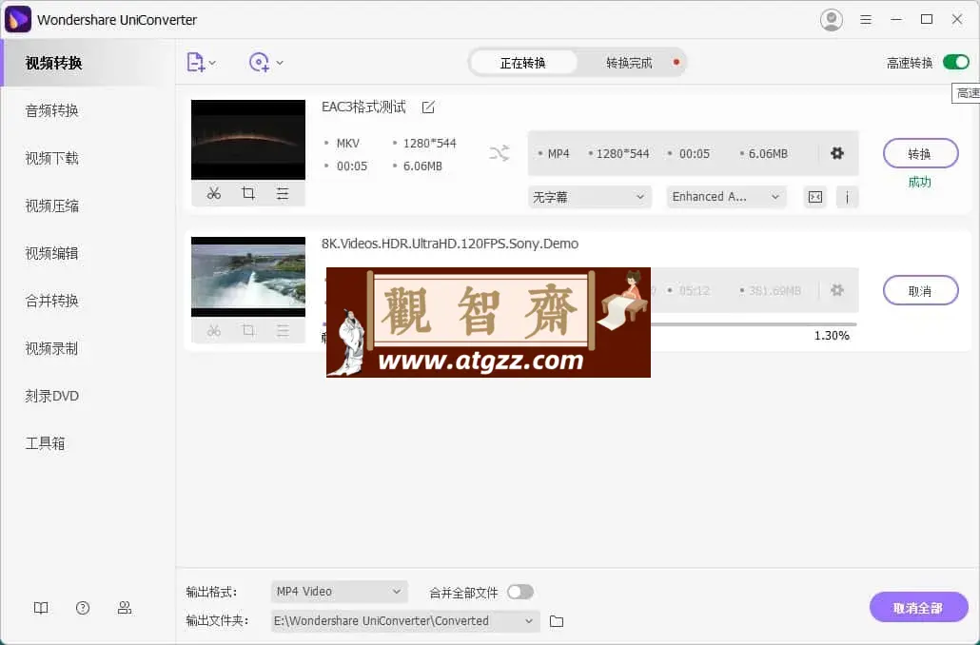Open the add files icon

coord(195,63)
